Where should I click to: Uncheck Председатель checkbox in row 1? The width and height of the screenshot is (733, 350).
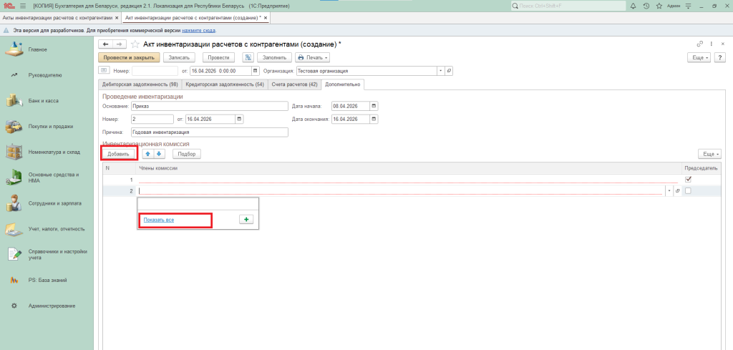pyautogui.click(x=688, y=180)
